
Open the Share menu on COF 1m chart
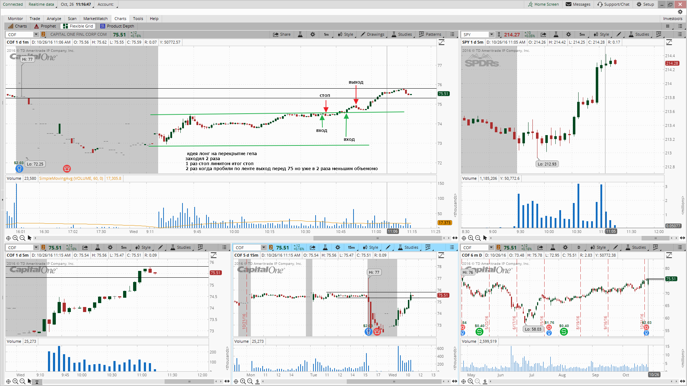coord(282,34)
